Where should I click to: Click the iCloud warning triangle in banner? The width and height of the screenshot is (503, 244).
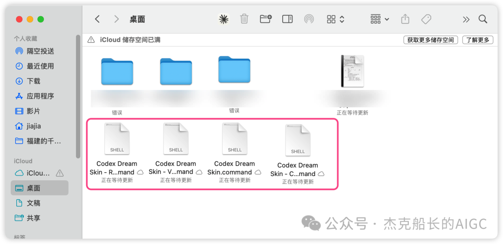coord(91,40)
